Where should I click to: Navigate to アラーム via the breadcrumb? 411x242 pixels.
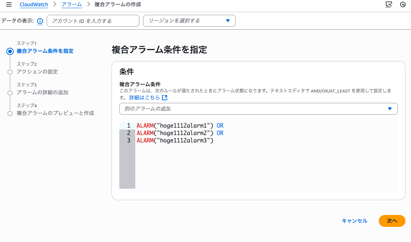[x=72, y=4]
